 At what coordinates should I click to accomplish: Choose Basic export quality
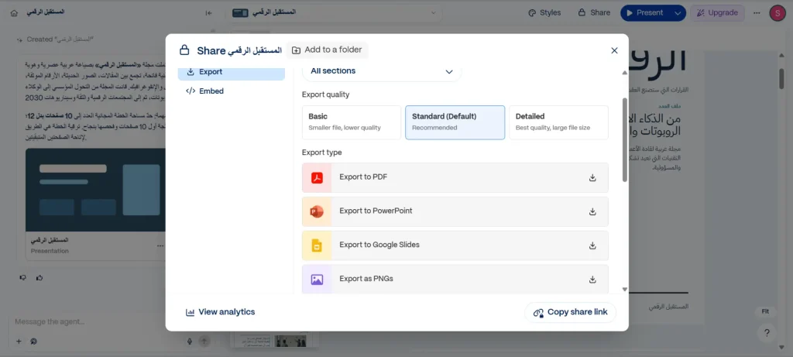pyautogui.click(x=351, y=122)
